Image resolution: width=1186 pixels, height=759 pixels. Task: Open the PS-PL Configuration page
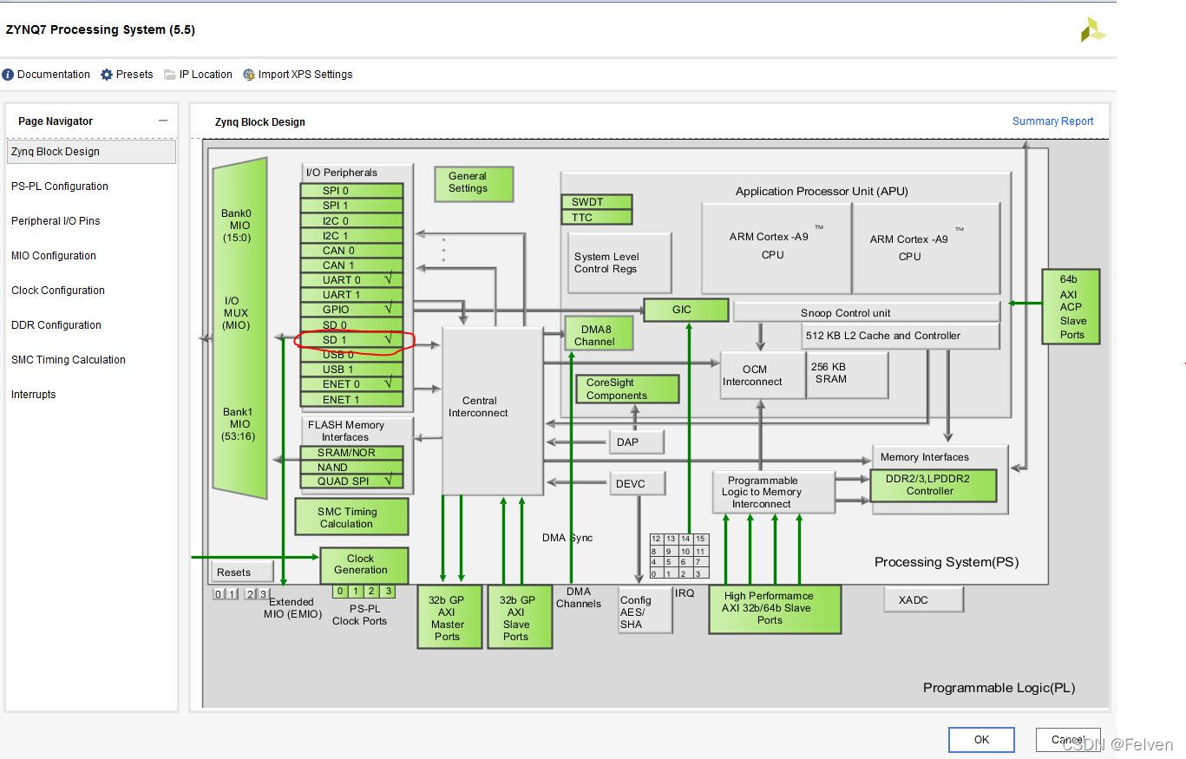(x=59, y=186)
